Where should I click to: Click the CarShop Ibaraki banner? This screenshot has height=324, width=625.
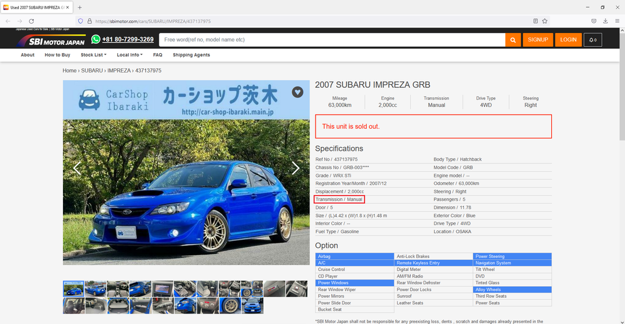(x=186, y=100)
